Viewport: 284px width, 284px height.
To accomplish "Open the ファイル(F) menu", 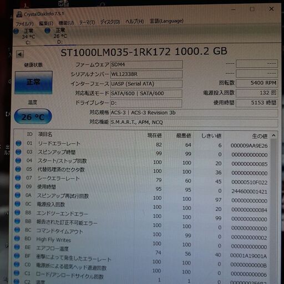I will [24, 24].
